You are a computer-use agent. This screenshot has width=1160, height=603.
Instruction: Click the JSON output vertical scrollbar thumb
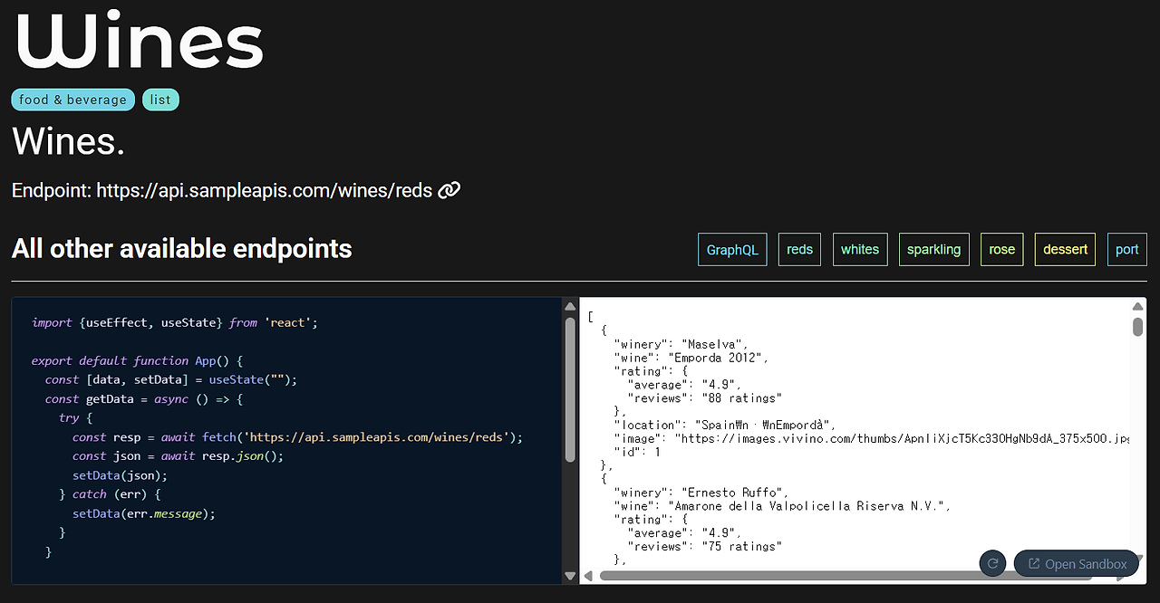coord(1137,326)
